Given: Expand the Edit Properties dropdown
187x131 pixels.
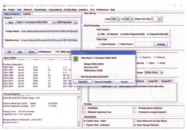Looking at the screenshot, I should click(75, 22).
